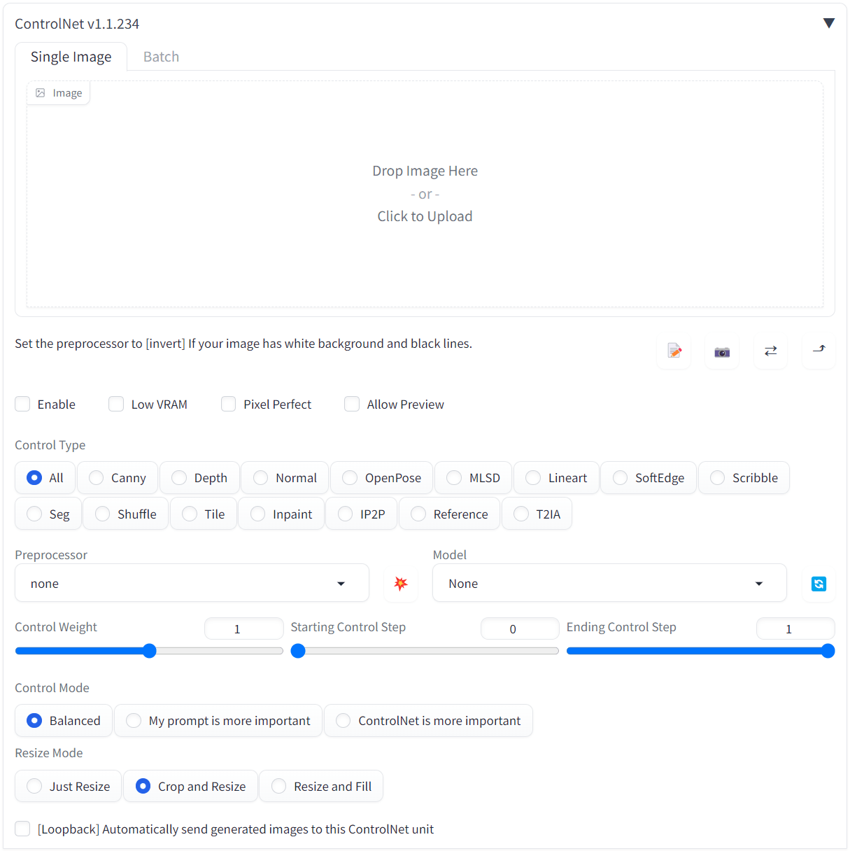Select ControlNet is more important

[x=428, y=721]
